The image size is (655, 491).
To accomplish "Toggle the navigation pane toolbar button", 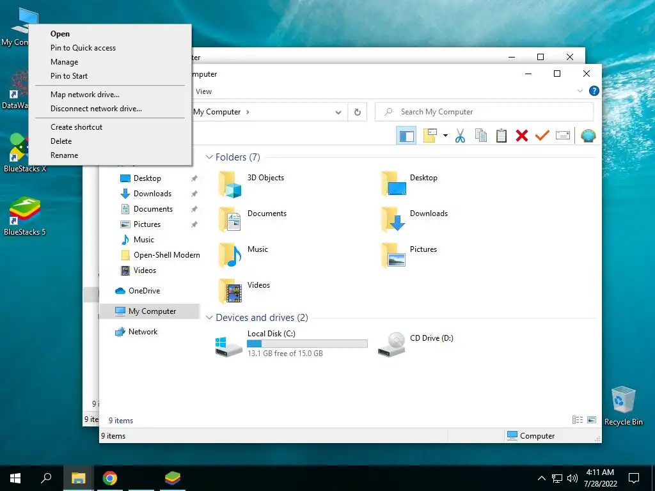I will 406,136.
